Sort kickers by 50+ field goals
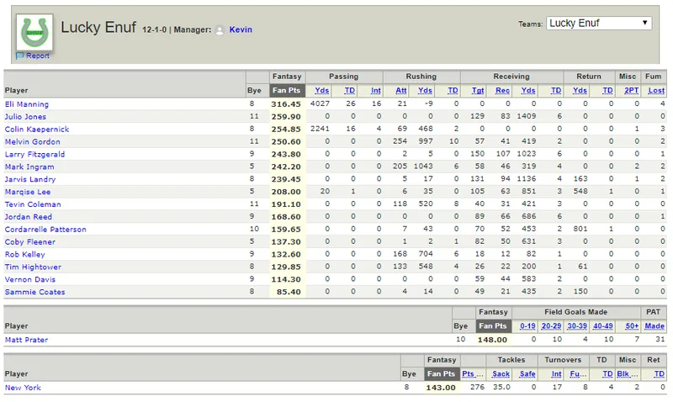The image size is (673, 402). click(x=632, y=326)
